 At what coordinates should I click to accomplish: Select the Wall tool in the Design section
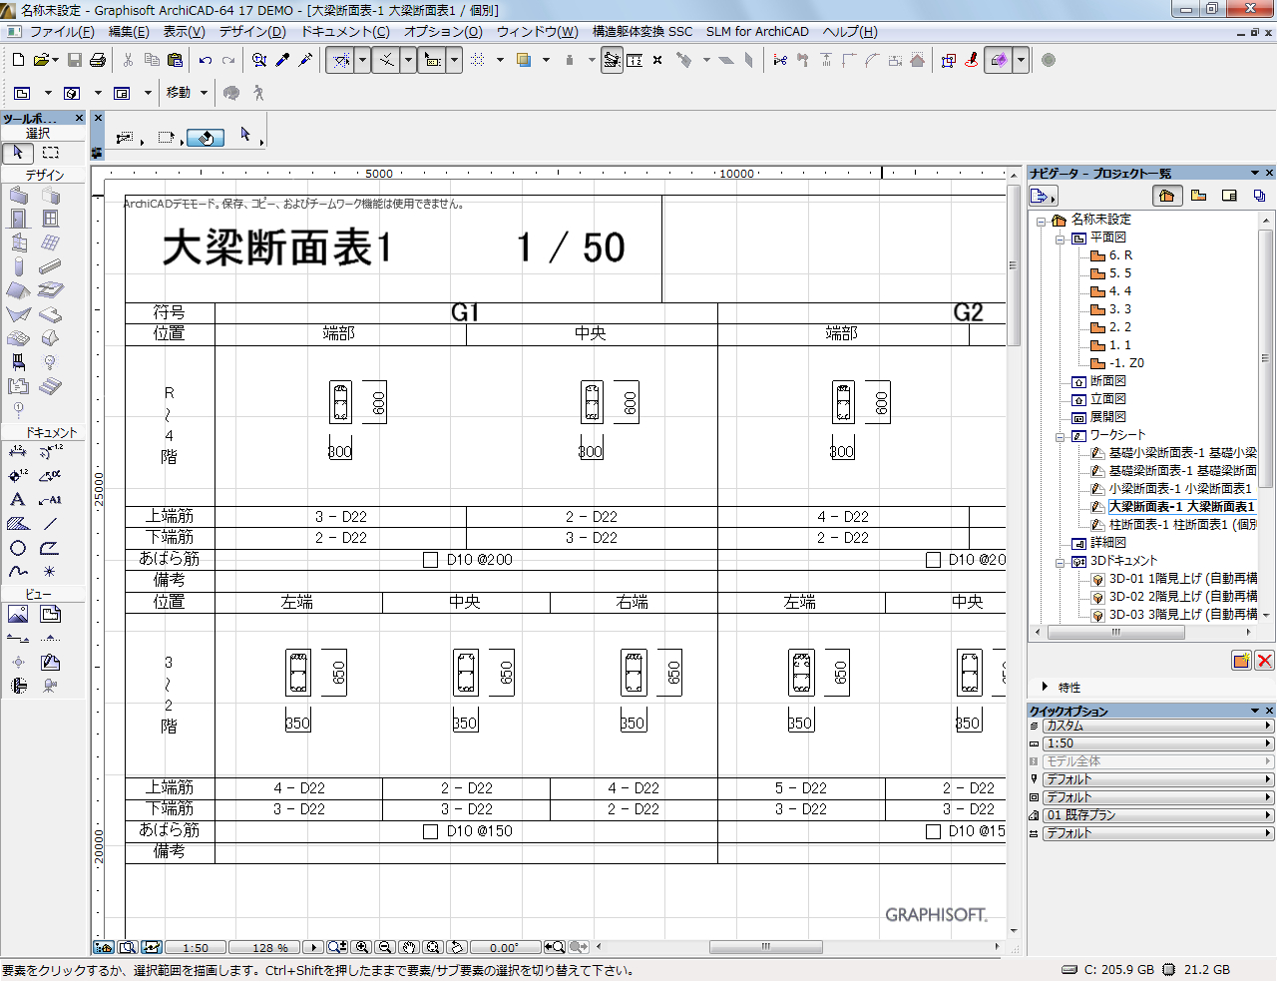pyautogui.click(x=18, y=195)
